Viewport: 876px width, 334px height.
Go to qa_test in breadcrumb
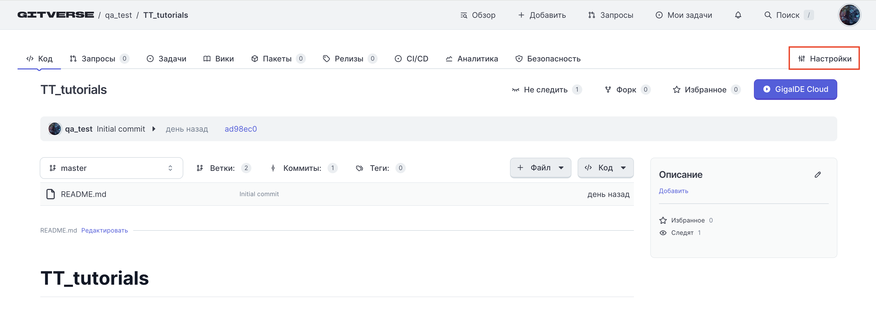[118, 15]
